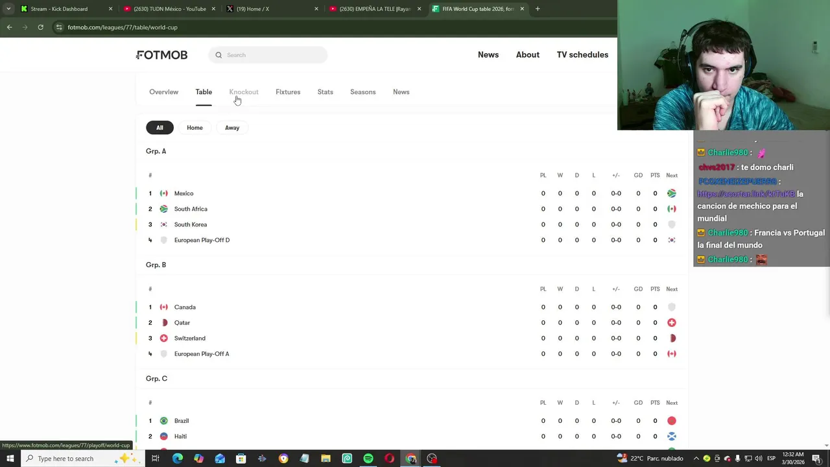
Task: Open Spotify from taskbar
Action: click(x=368, y=459)
